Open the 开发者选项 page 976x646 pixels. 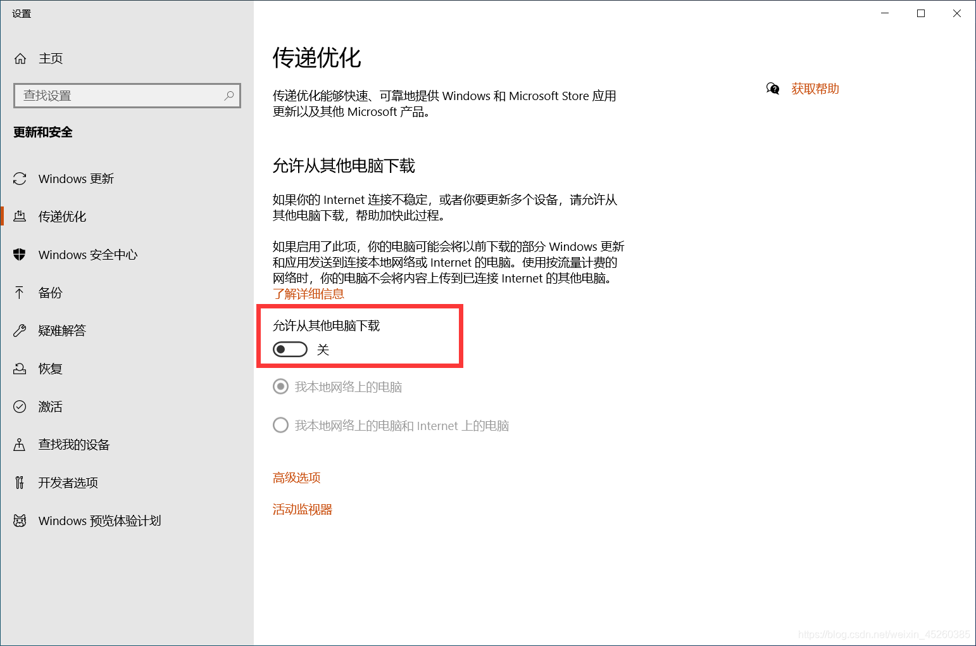(127, 483)
